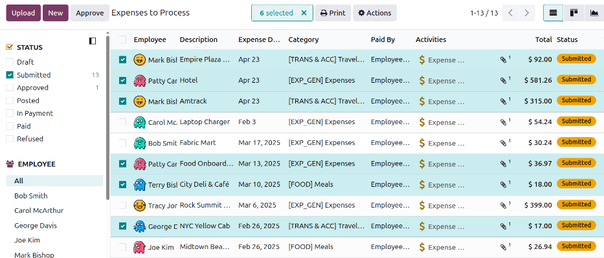The width and height of the screenshot is (604, 258).
Task: Check the Laptop Charger expense row
Action: pyautogui.click(x=122, y=122)
